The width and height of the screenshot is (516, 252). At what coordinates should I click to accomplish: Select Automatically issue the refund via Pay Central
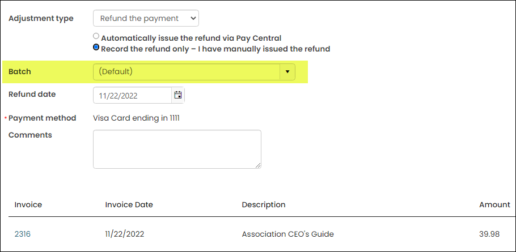click(96, 36)
